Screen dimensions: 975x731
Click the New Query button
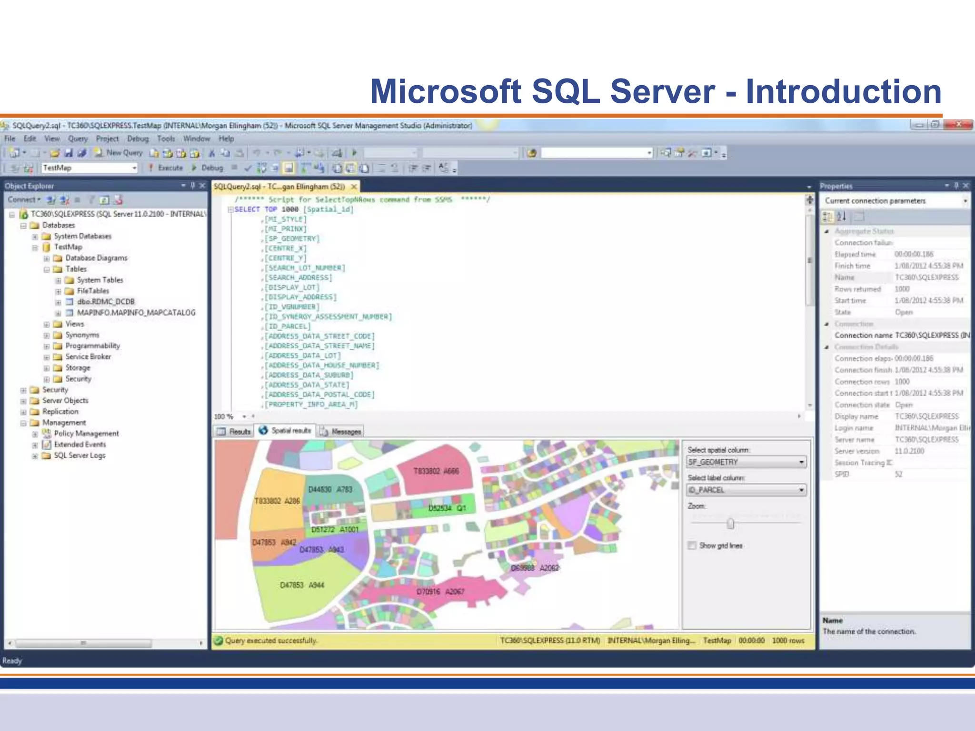(119, 153)
